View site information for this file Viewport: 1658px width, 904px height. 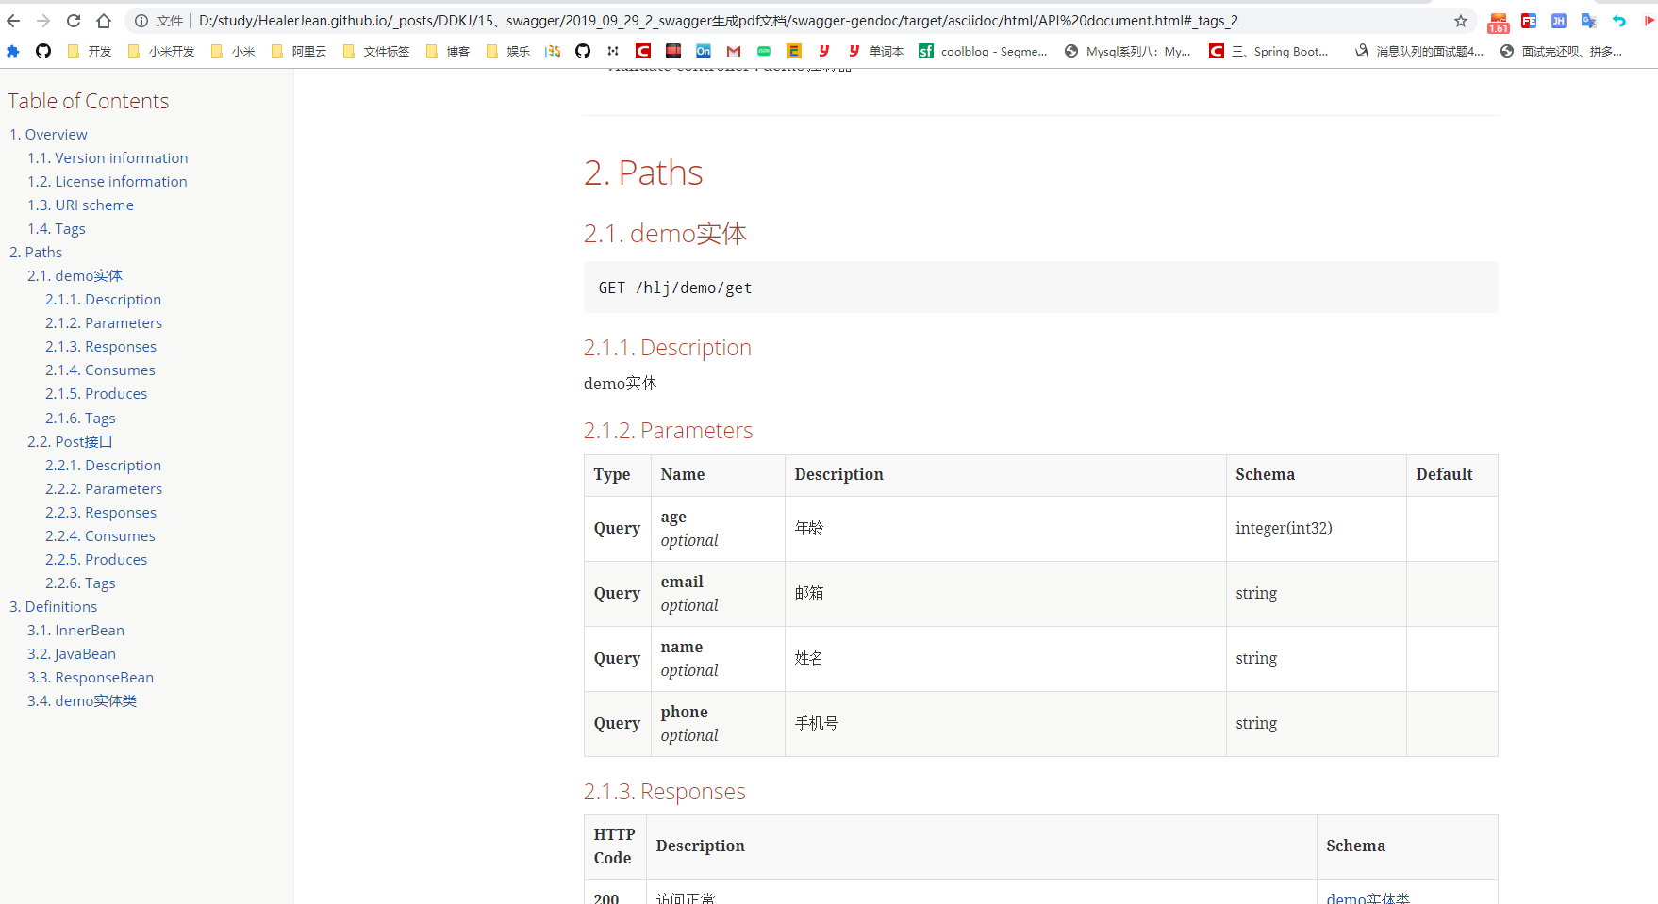click(141, 21)
